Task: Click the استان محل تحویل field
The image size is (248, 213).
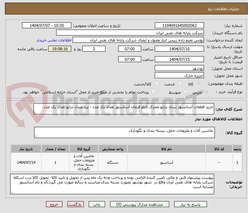Action: coord(179,68)
